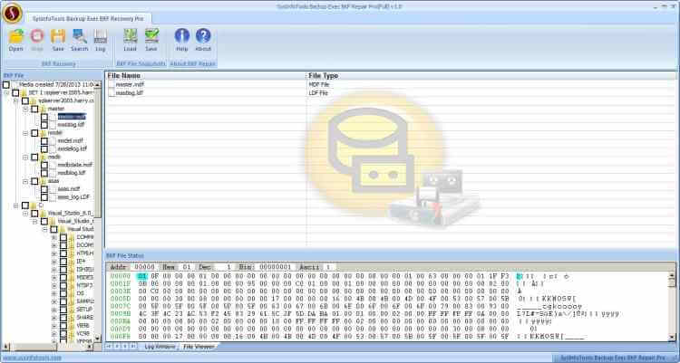Expand the SETUP subfolder node

(x=54, y=310)
